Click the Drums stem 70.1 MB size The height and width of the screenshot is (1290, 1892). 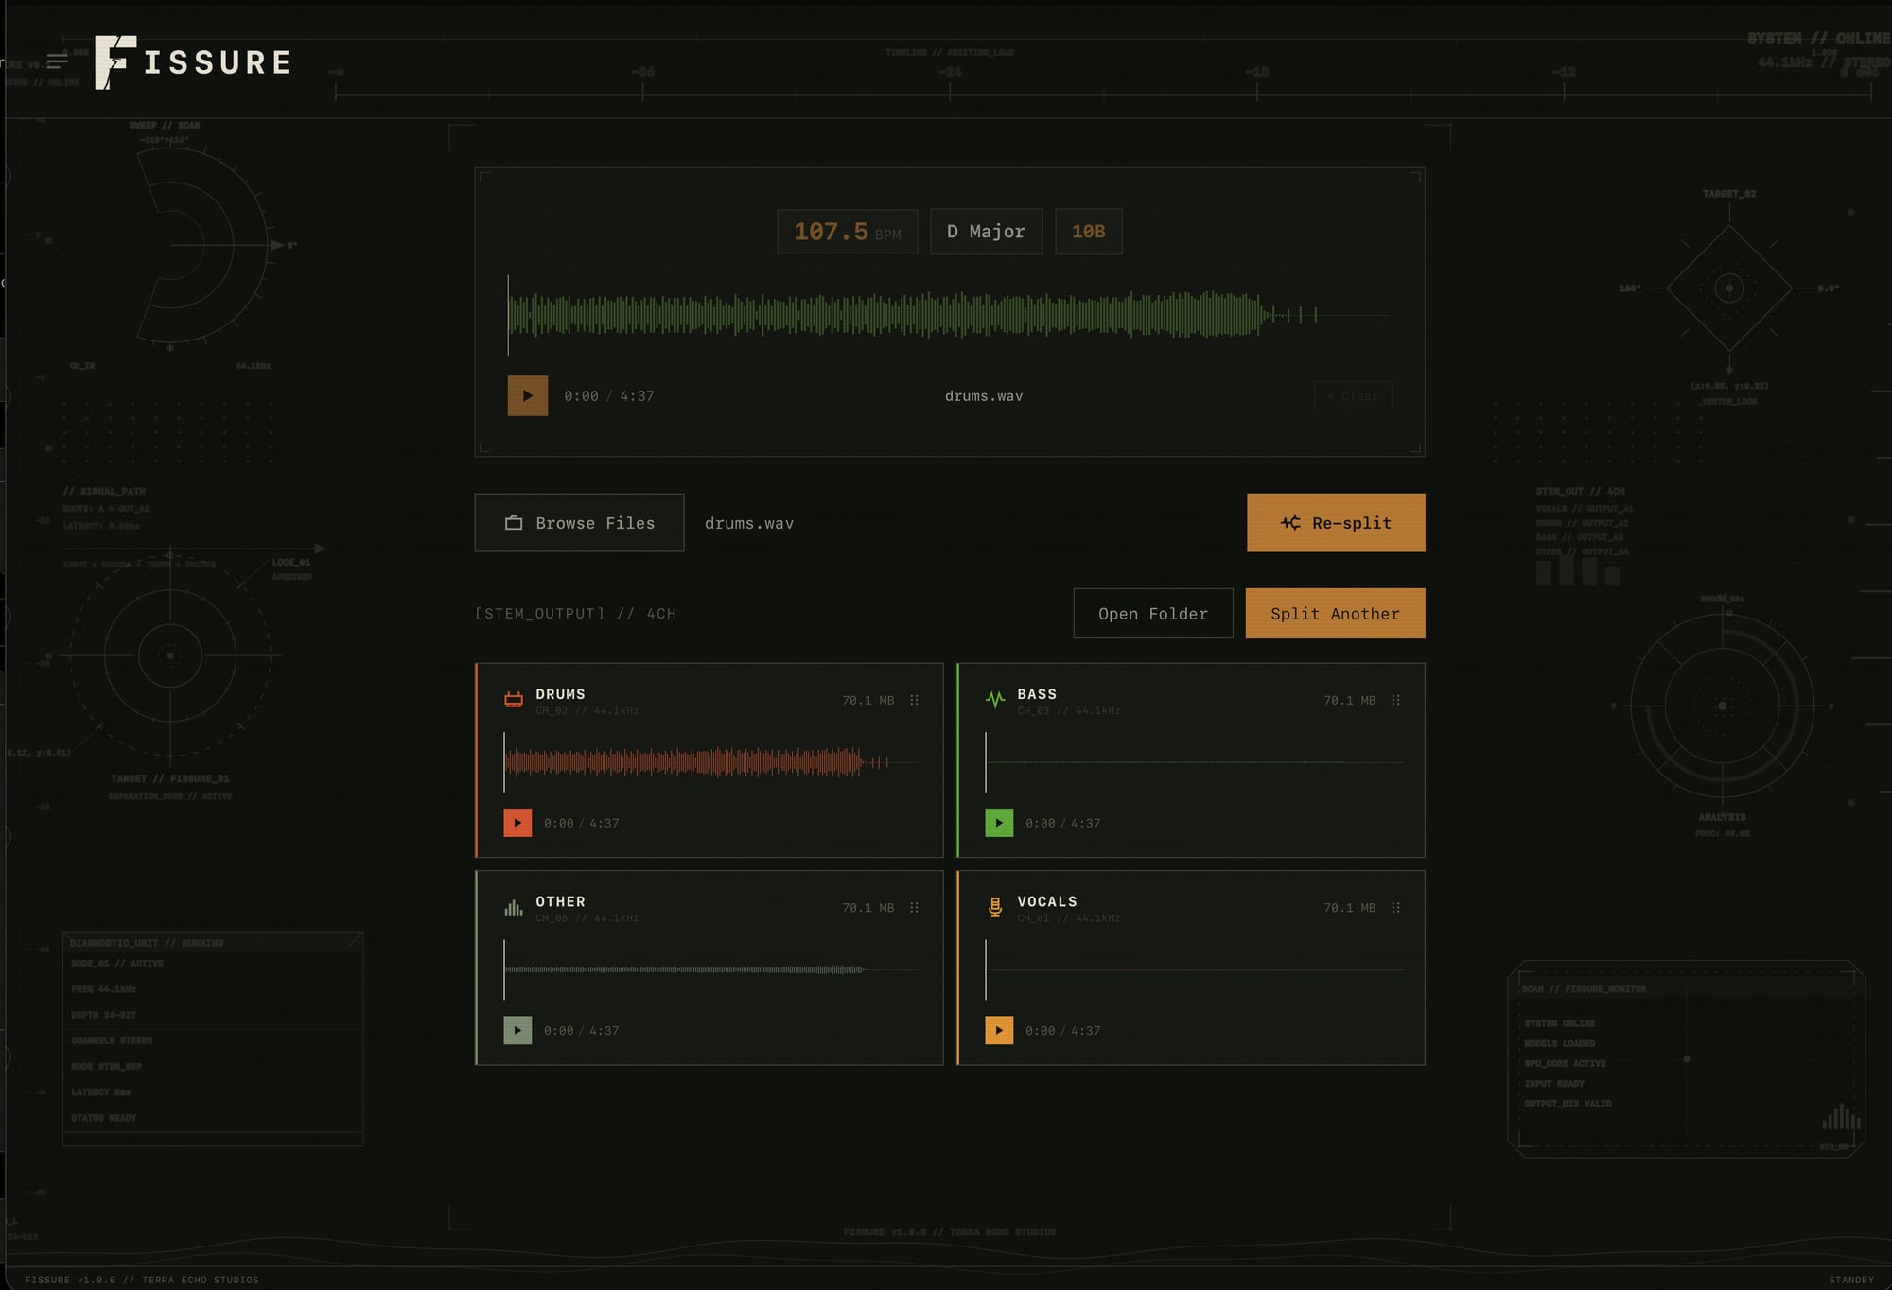[x=868, y=700]
